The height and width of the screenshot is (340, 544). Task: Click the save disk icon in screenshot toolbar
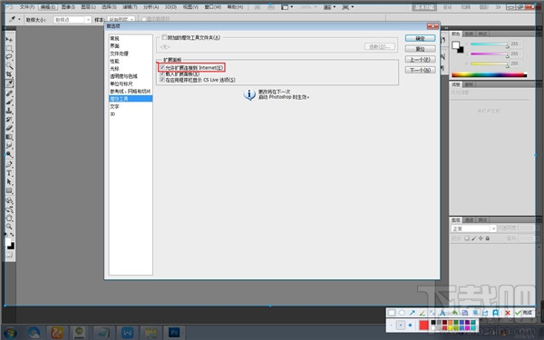[x=465, y=313]
